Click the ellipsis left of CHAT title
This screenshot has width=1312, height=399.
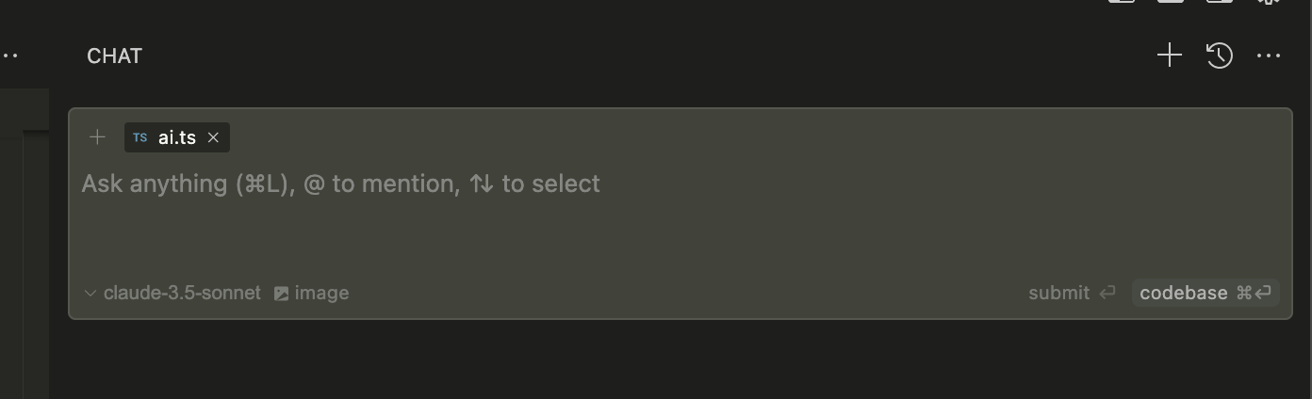[9, 56]
